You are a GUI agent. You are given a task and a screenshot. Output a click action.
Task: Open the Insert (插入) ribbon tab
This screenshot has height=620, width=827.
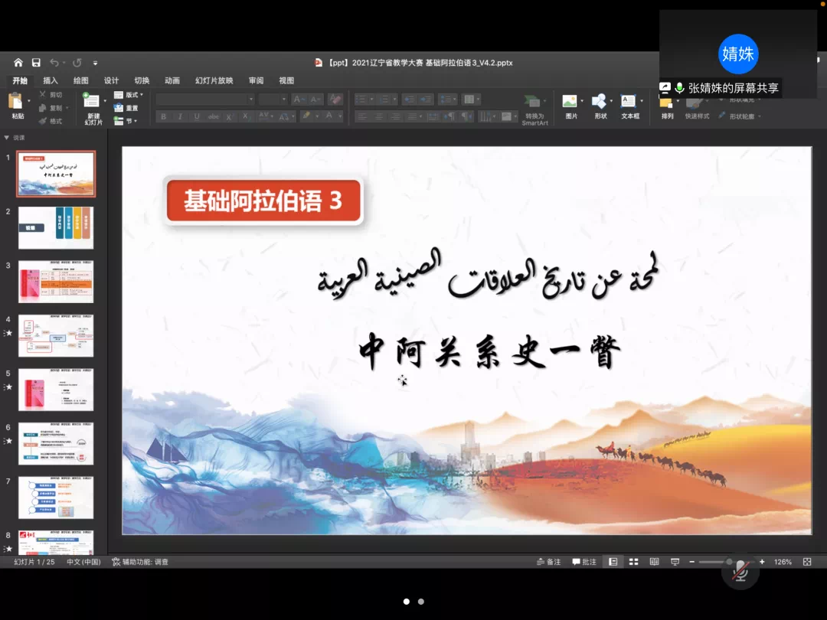51,80
